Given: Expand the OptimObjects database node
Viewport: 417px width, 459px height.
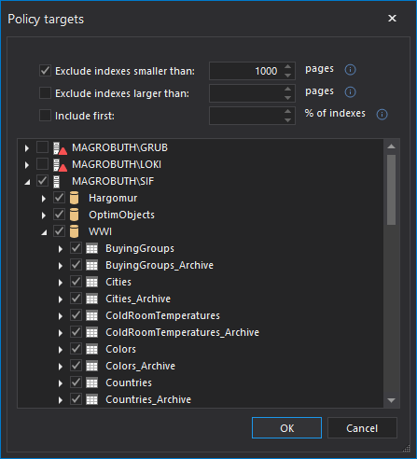Looking at the screenshot, I should (44, 216).
